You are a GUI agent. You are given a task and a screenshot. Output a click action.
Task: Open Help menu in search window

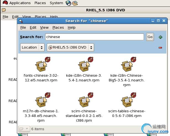tap(71, 28)
